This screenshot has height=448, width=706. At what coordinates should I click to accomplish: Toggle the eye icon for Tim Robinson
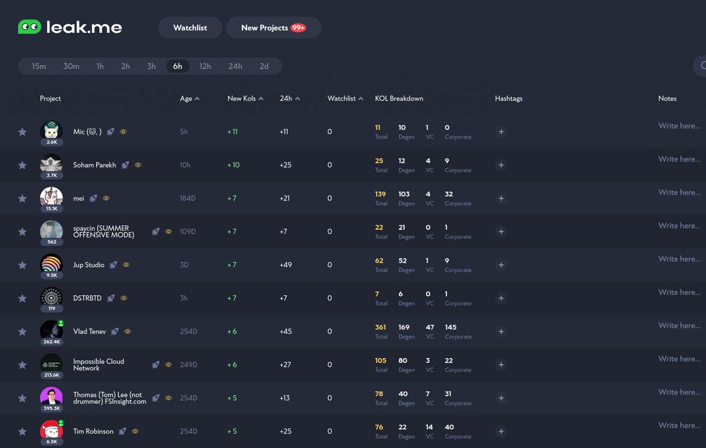[x=135, y=432]
